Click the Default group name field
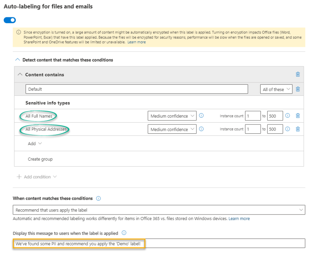Viewport: 310px width, 255px height. point(137,89)
